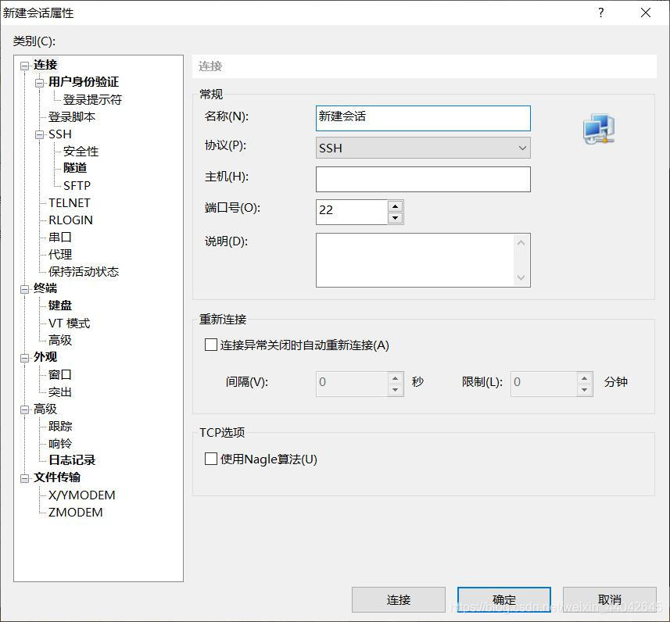Cancel with the 取消 button
The image size is (670, 622).
coord(609,600)
